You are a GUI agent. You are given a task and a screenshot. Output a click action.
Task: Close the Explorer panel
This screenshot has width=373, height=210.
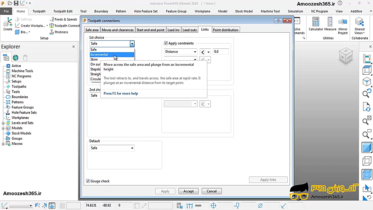point(73,47)
